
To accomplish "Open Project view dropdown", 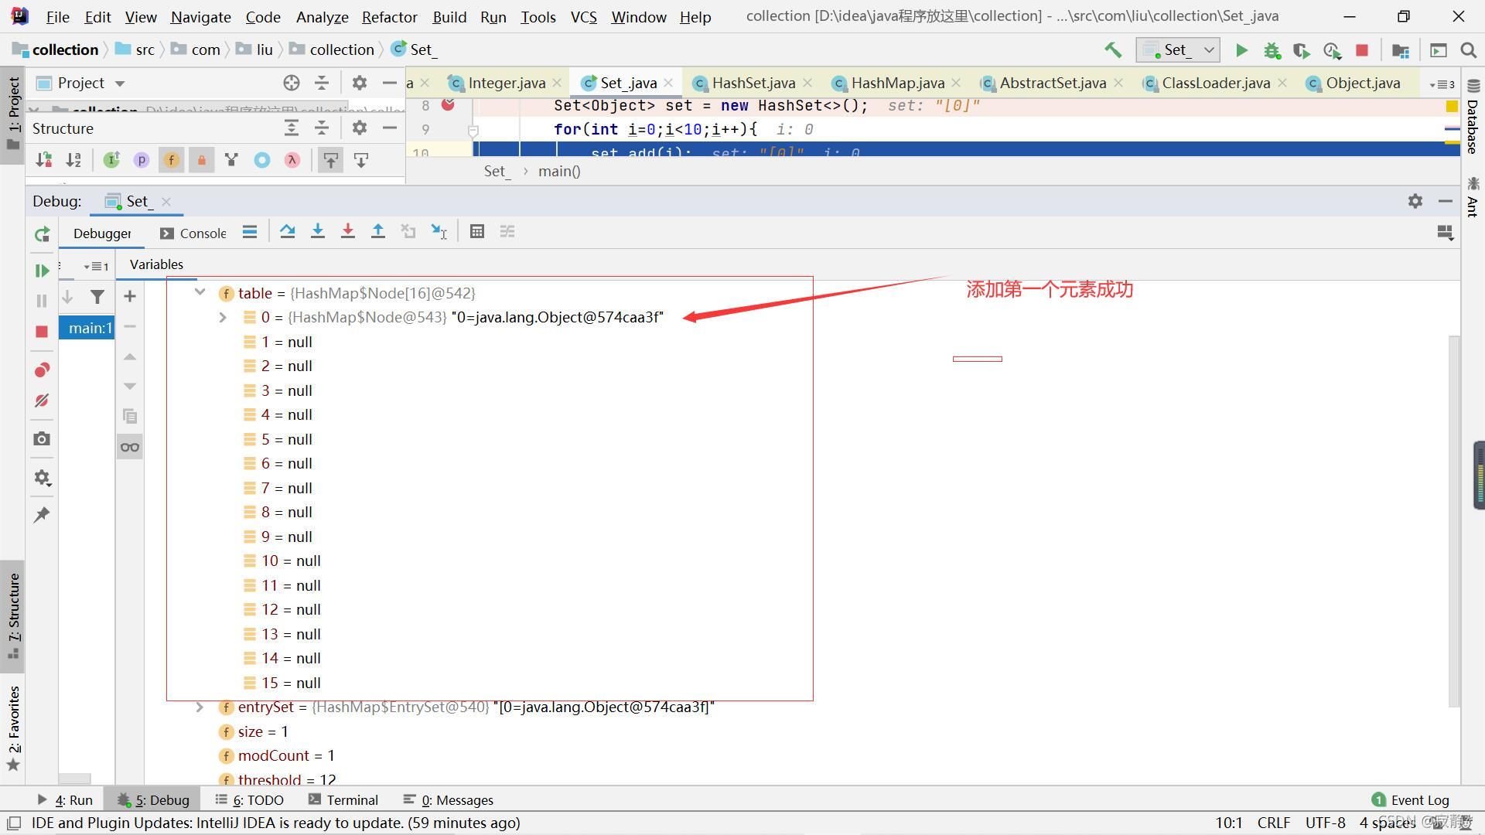I will click(120, 83).
